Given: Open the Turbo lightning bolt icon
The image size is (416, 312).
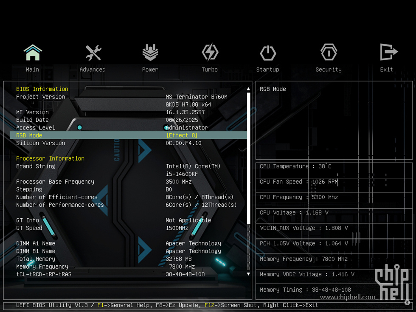Looking at the screenshot, I should (x=210, y=52).
